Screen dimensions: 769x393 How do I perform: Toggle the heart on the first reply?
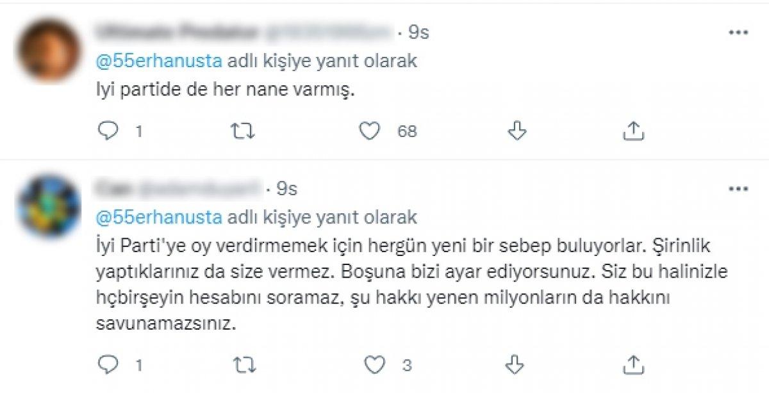click(370, 131)
